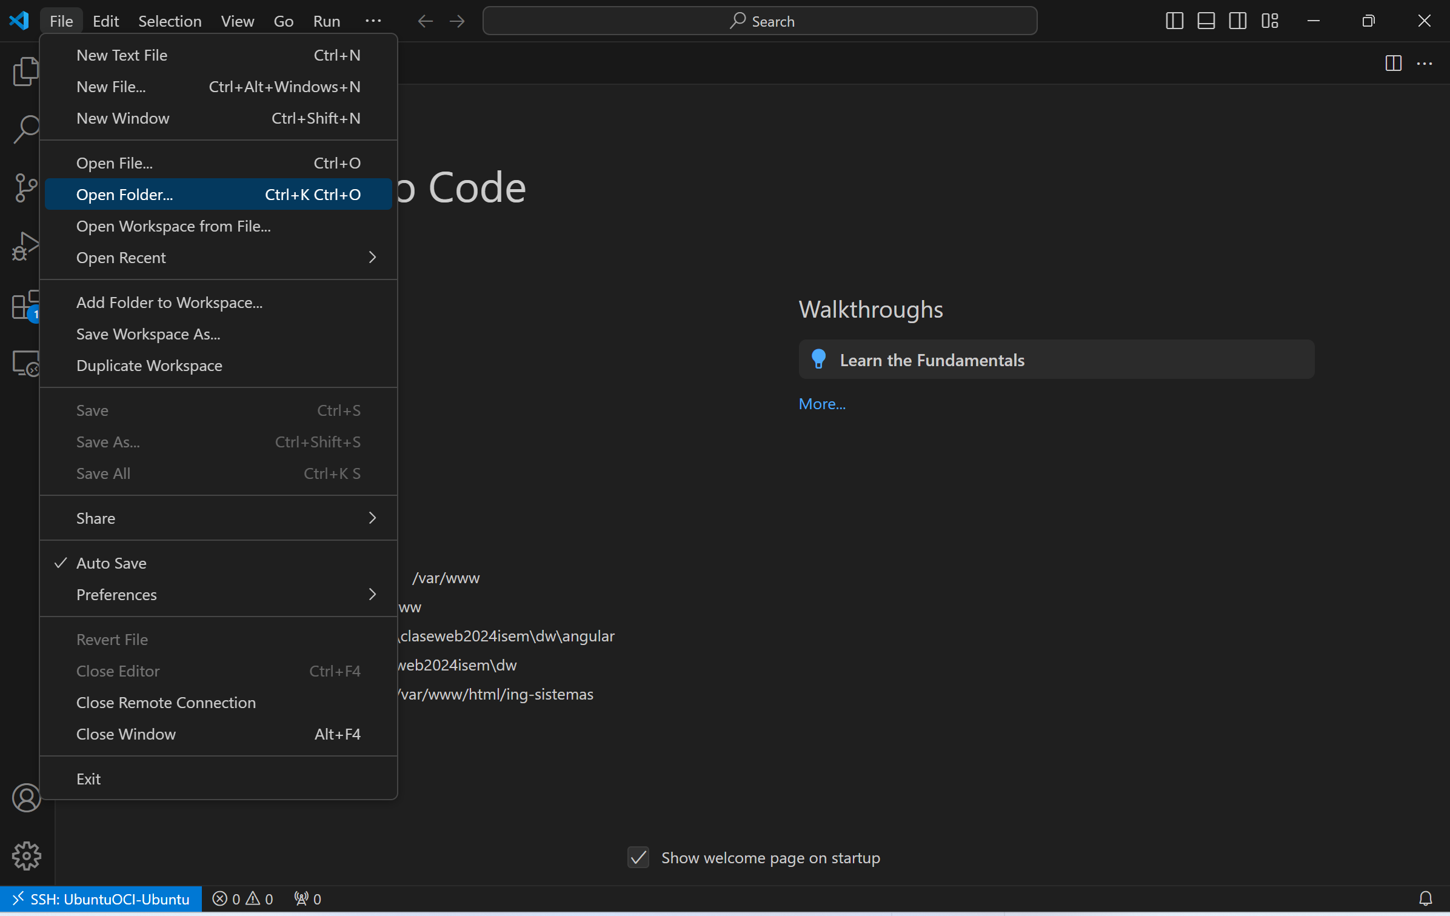The image size is (1450, 916).
Task: Toggle the bottom panel layout icon
Action: coord(1206,21)
